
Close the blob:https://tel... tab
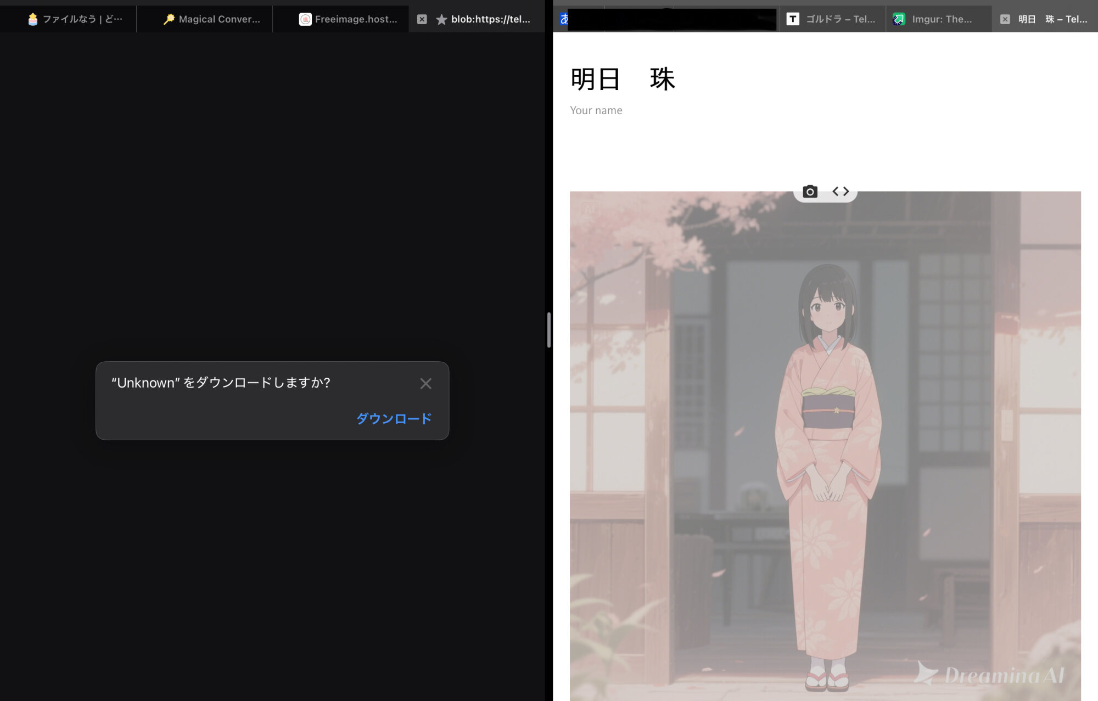[x=422, y=19]
